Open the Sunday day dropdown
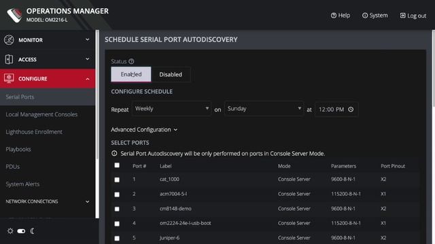 (x=264, y=108)
